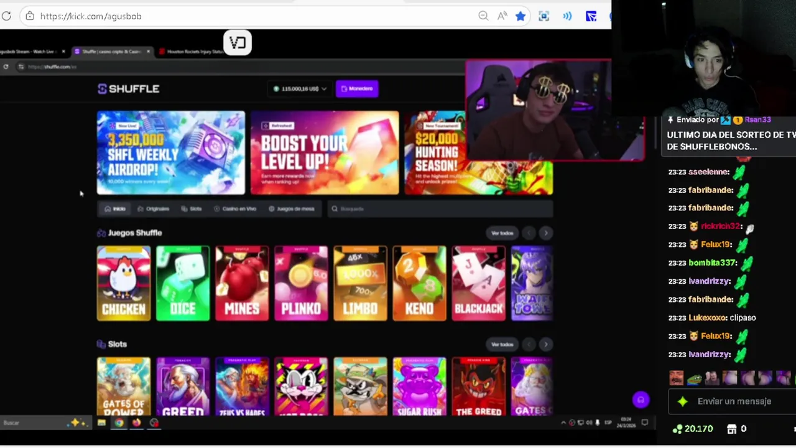Click the blue favorites star icon

click(521, 16)
